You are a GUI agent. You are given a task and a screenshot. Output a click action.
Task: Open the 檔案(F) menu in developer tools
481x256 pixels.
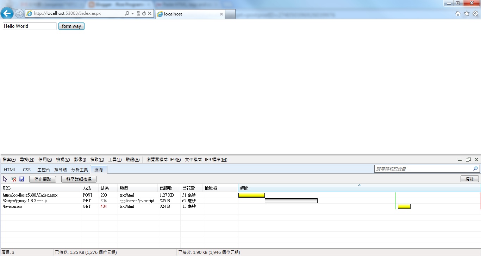click(9, 160)
